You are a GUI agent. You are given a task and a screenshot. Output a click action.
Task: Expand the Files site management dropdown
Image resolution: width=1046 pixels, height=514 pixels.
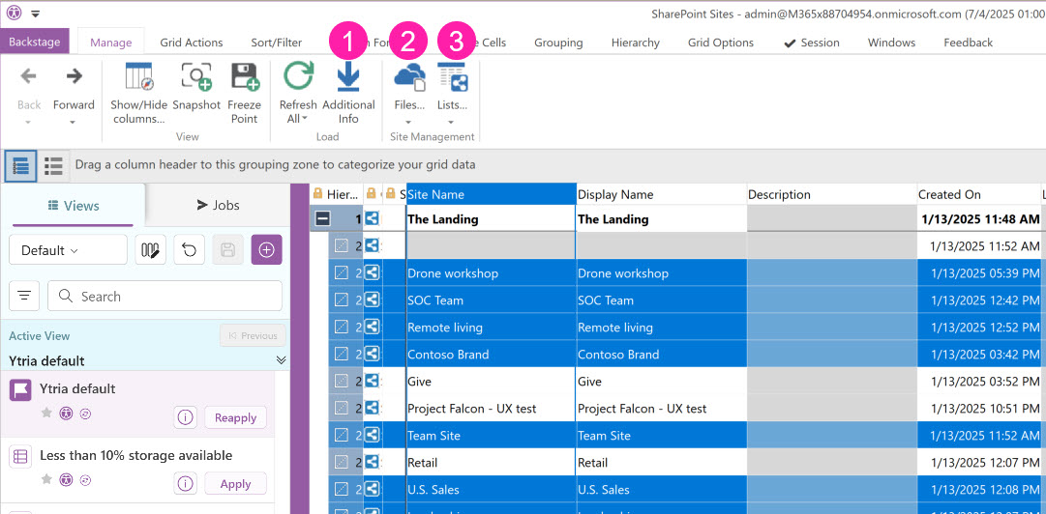tap(409, 122)
